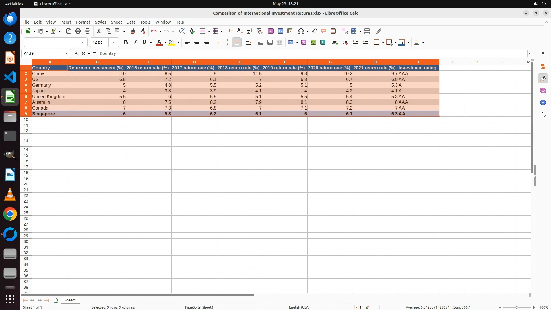Toggle Wrap Text button

pos(249,42)
